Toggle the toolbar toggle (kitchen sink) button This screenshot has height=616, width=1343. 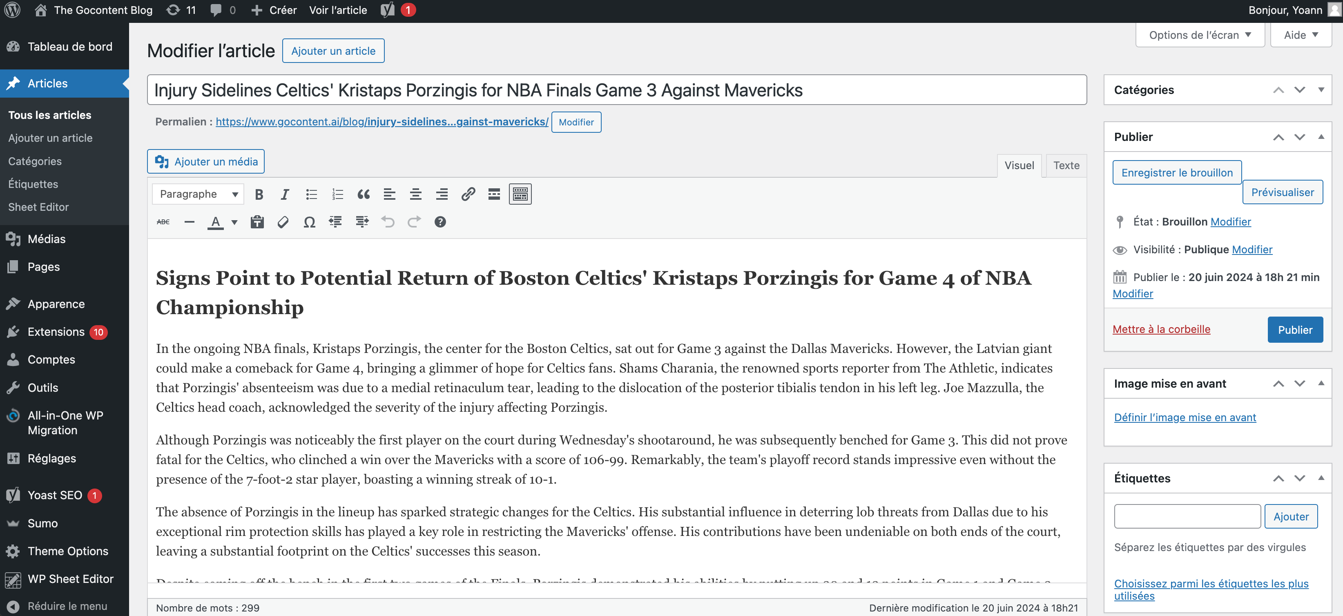click(520, 194)
